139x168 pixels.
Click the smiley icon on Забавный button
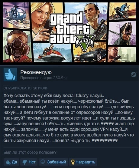pos(43,162)
